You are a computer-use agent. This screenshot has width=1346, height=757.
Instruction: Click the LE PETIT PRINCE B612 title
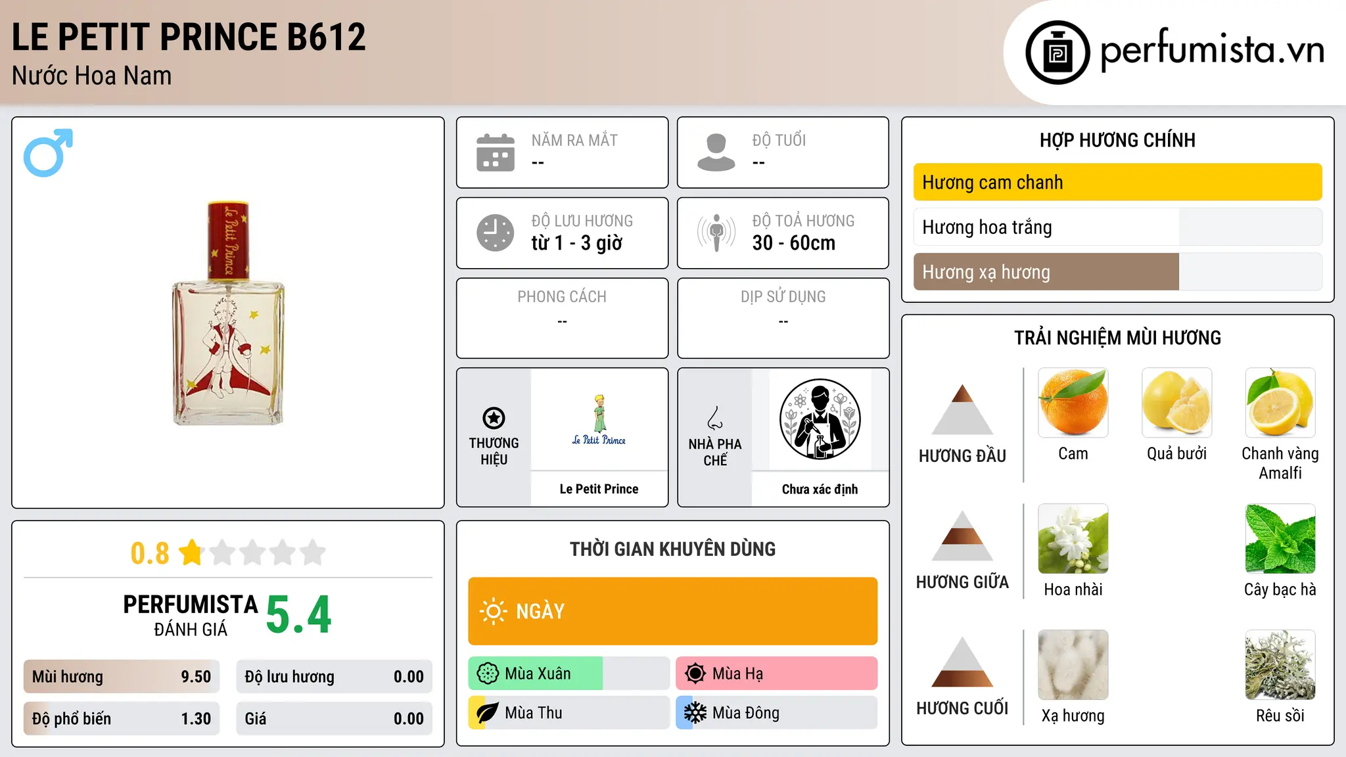click(189, 37)
